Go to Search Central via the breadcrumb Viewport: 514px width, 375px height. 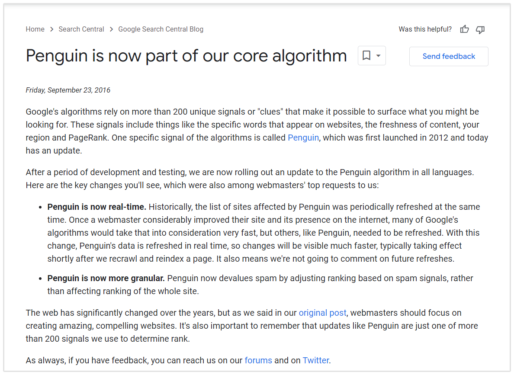click(x=81, y=29)
